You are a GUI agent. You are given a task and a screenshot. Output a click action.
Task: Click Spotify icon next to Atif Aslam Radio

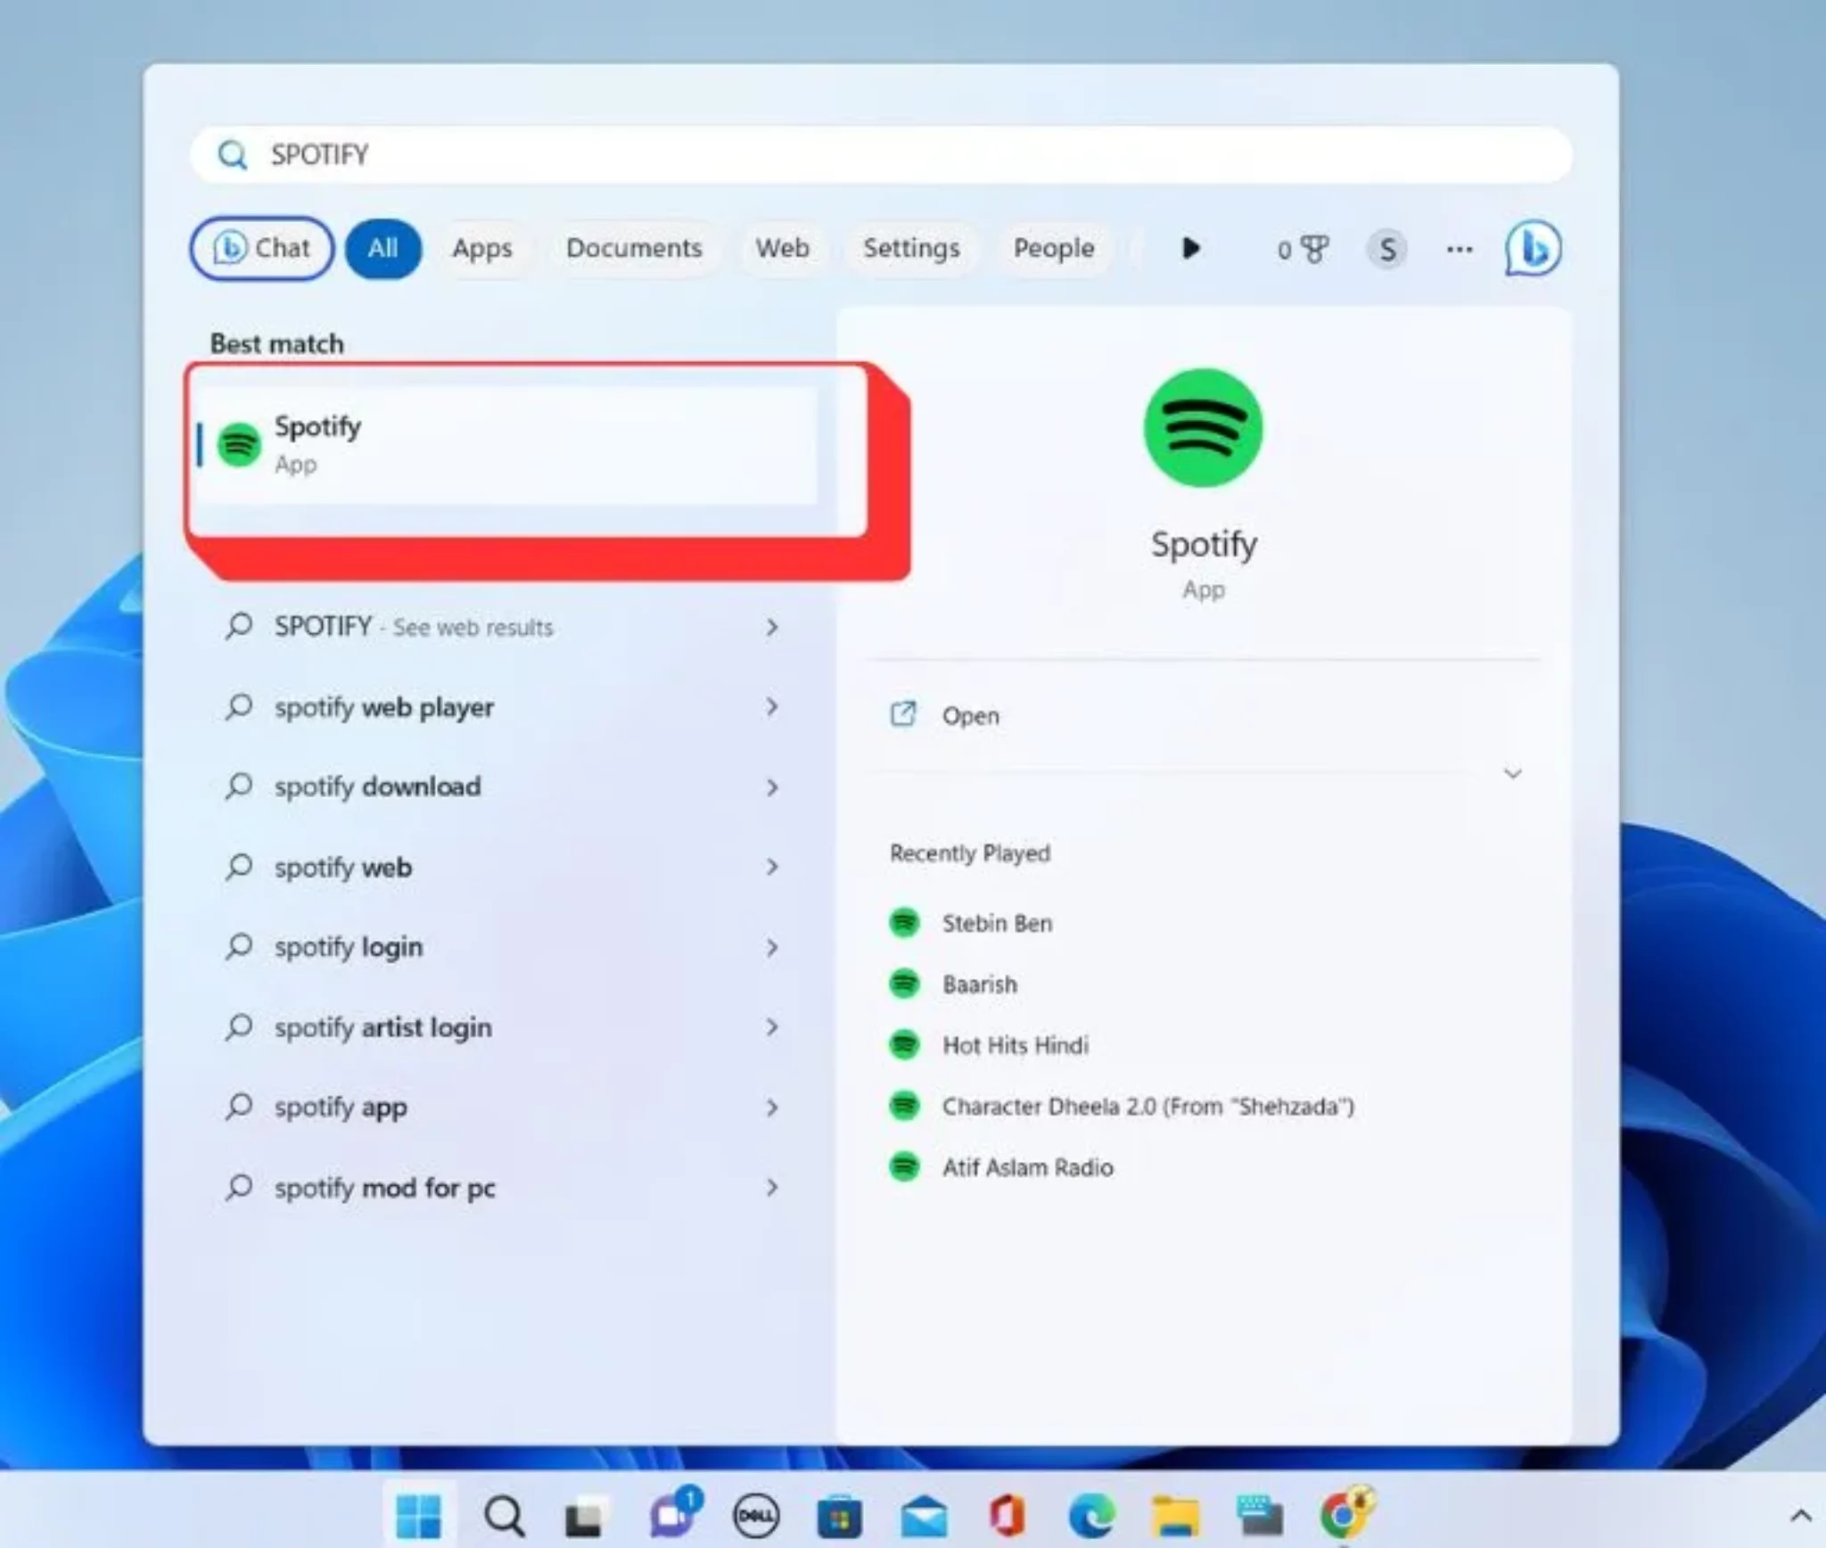tap(904, 1166)
